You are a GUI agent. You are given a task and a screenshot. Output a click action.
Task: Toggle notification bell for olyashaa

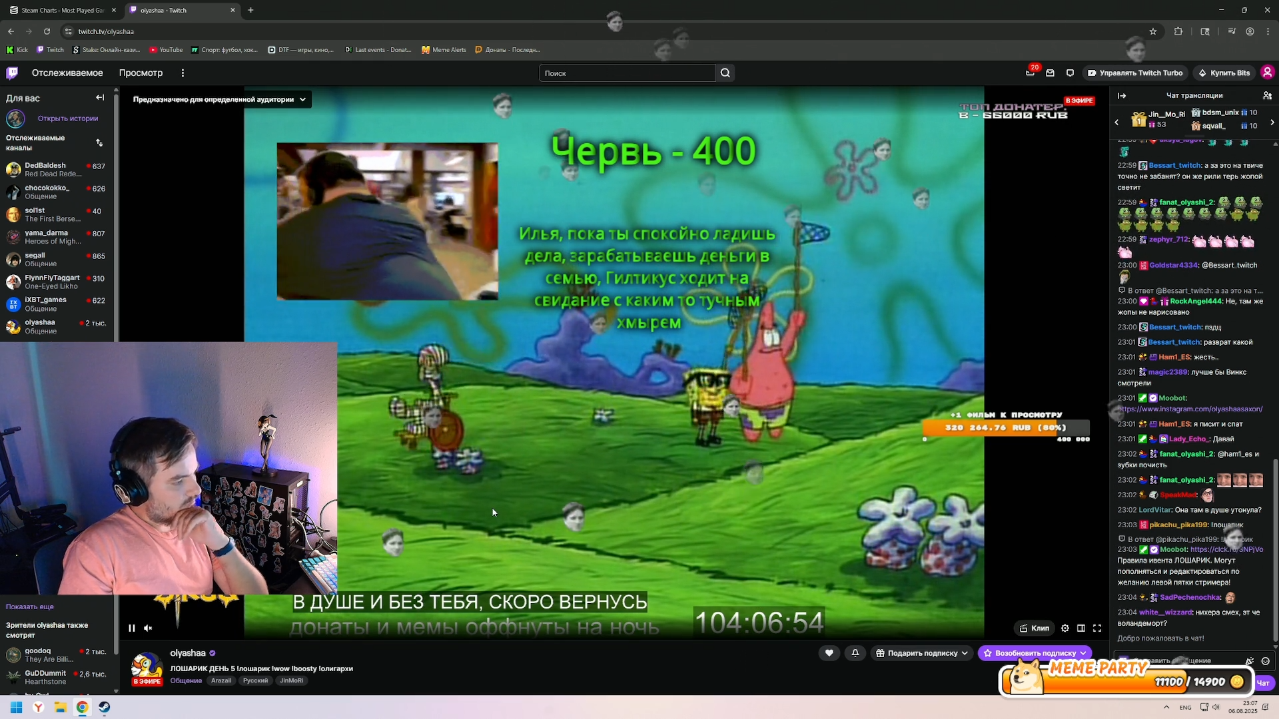coord(855,653)
